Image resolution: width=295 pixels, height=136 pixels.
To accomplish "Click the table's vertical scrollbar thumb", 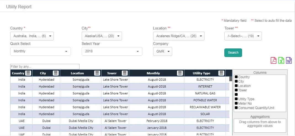I will pos(231,79).
